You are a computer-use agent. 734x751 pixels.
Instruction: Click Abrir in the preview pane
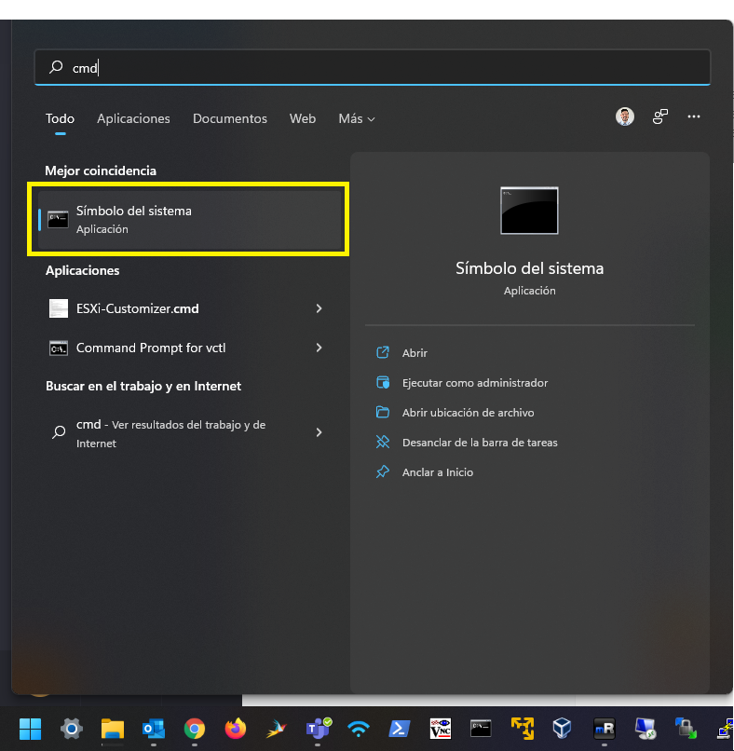[x=415, y=353]
